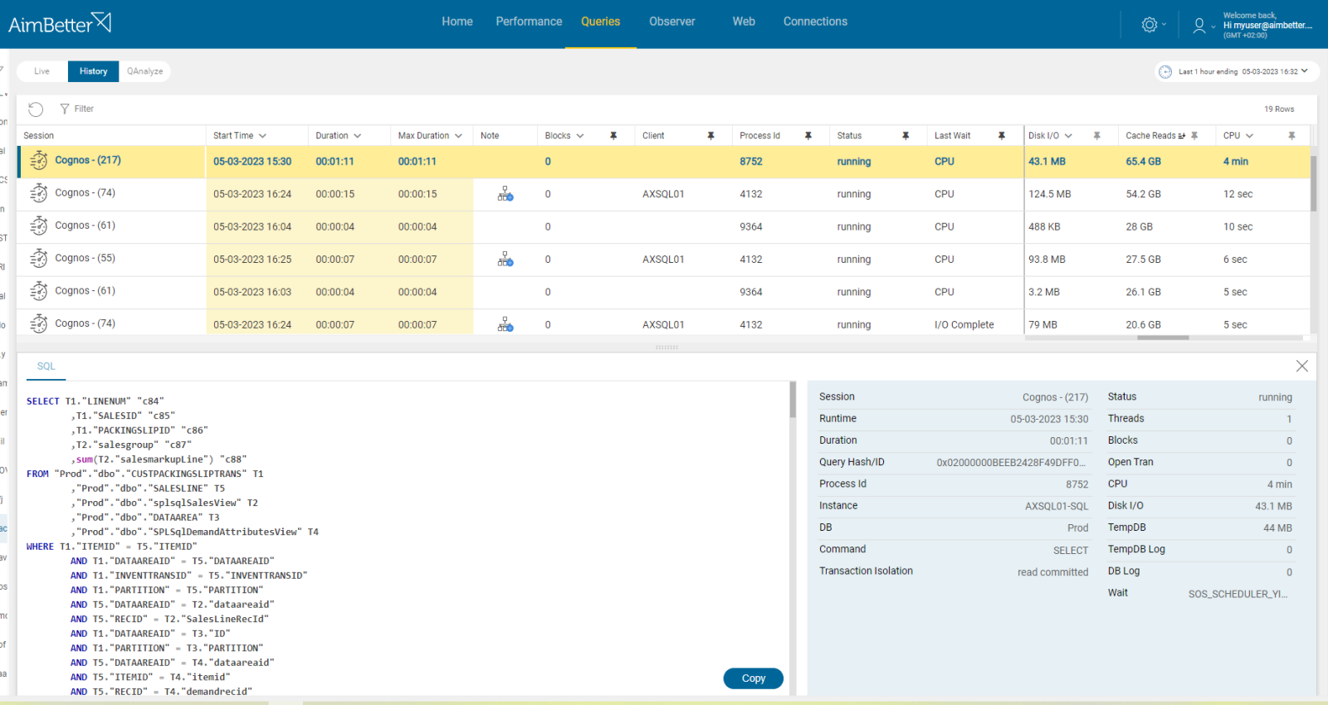Switch to the QAnalyze view
The height and width of the screenshot is (705, 1328).
(x=144, y=71)
